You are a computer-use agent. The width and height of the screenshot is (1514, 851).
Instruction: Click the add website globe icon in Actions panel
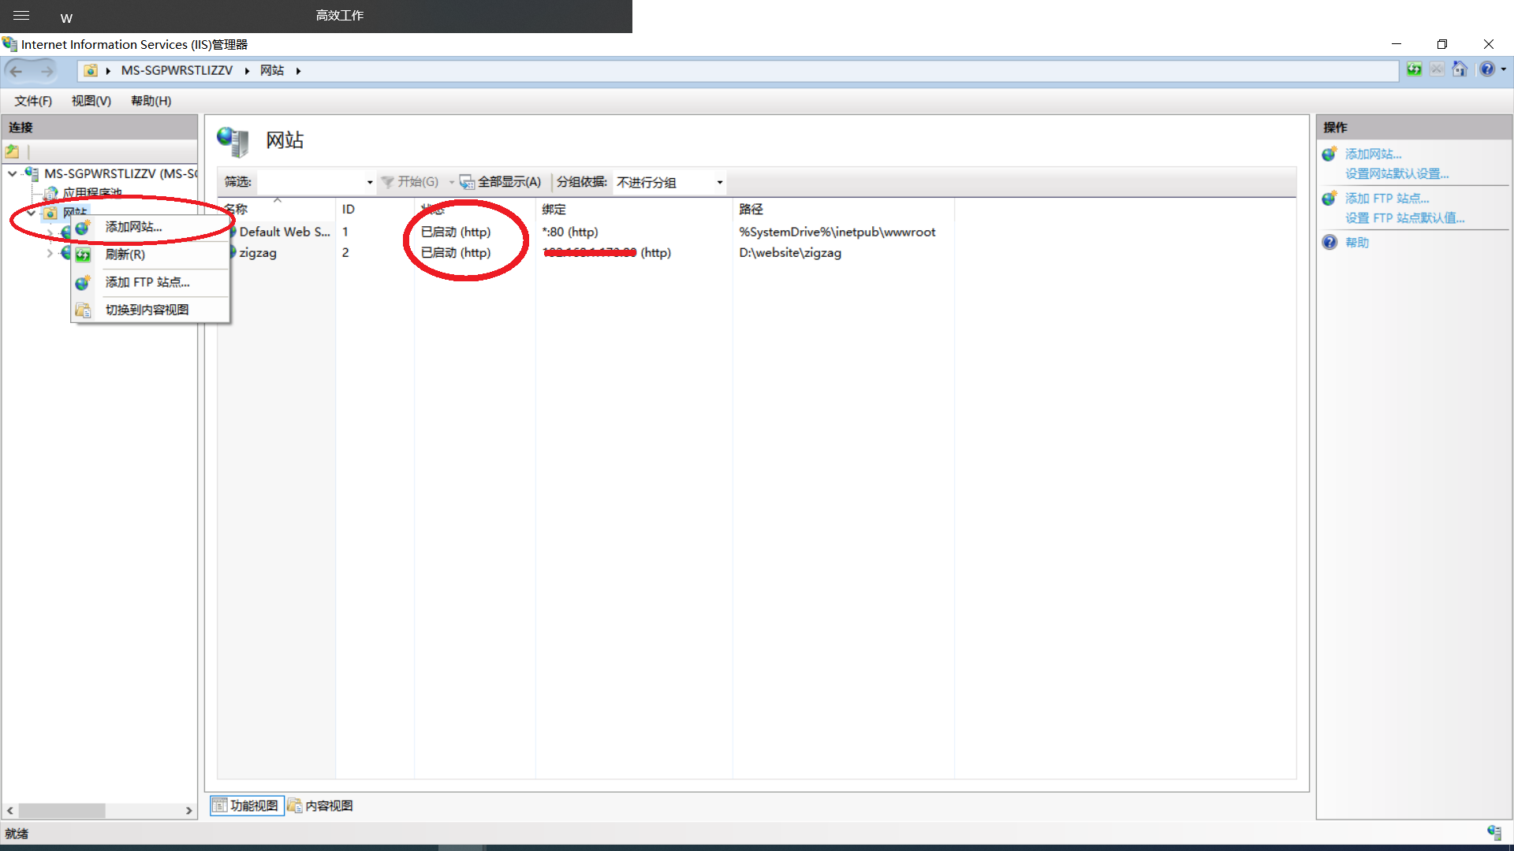(x=1329, y=154)
